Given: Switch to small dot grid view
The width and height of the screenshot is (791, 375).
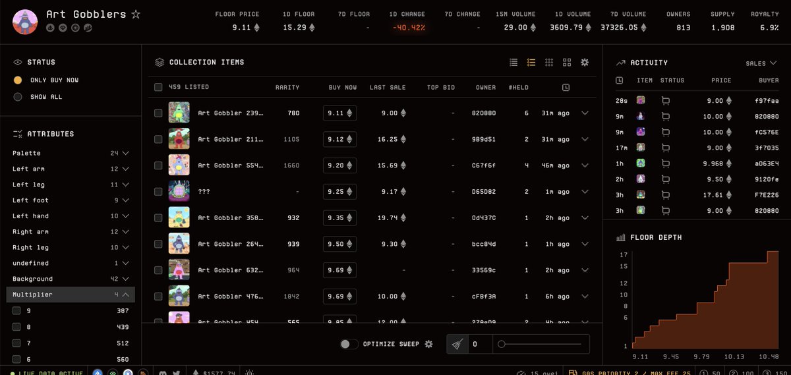Looking at the screenshot, I should pos(549,62).
